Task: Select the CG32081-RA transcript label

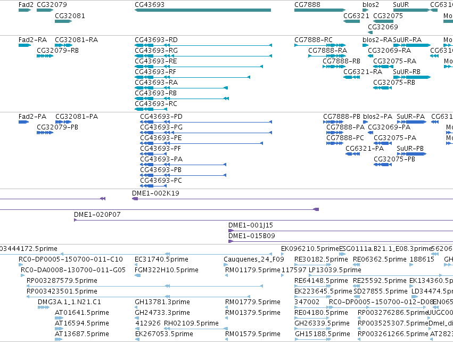Action: [76, 39]
